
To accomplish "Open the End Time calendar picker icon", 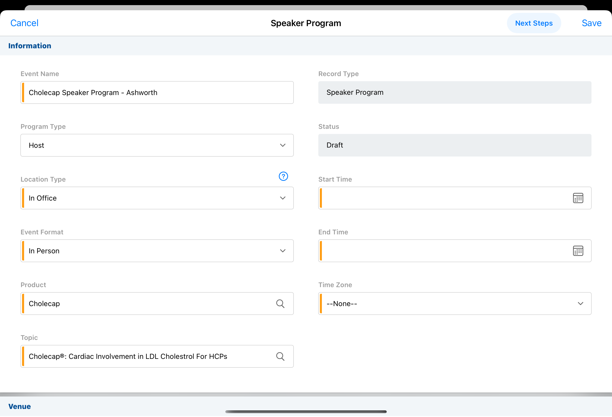I will tap(578, 251).
